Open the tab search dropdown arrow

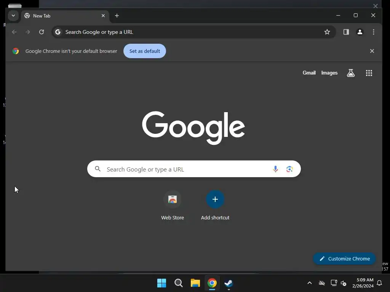tap(13, 16)
